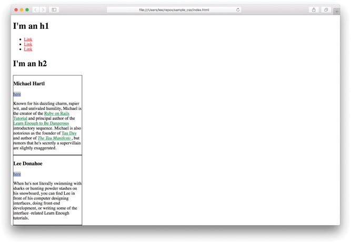The width and height of the screenshot is (351, 243).
Task: Follow the third red Link in the list
Action: 28,49
